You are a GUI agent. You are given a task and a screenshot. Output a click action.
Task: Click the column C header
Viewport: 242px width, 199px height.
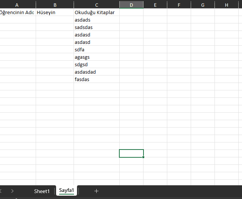tap(97, 5)
